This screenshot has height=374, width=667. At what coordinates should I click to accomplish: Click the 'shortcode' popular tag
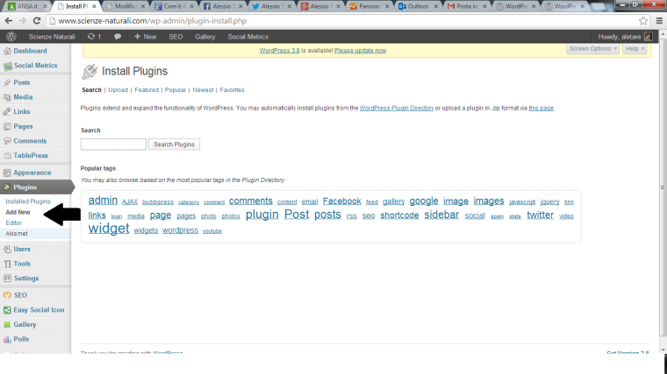click(399, 215)
